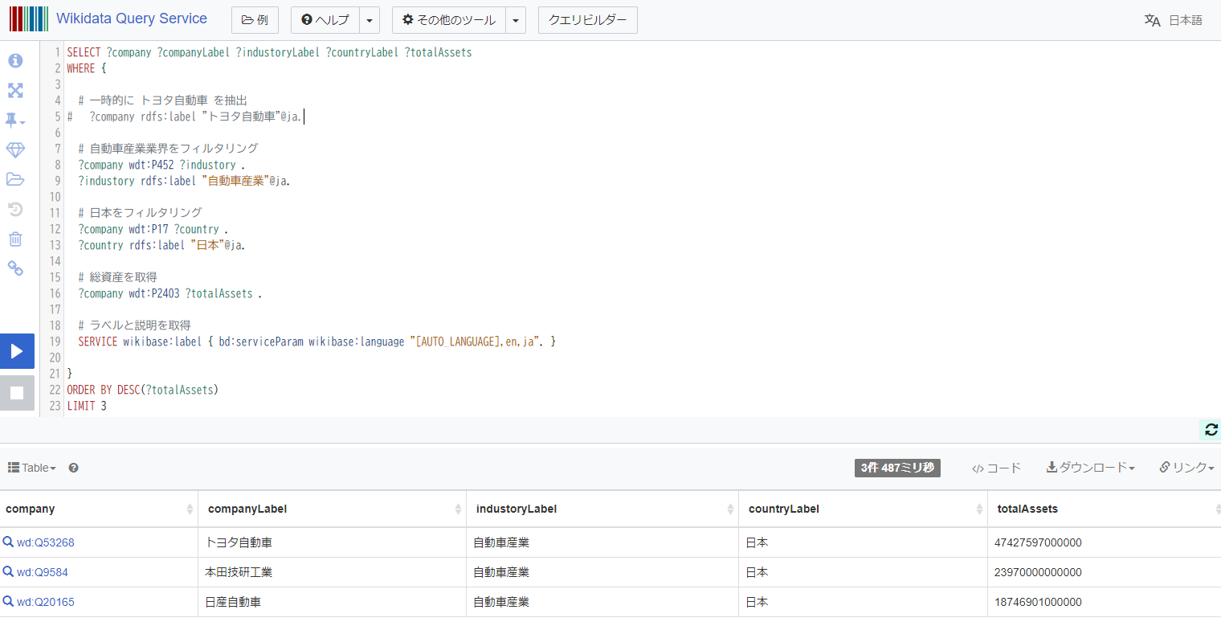1221x626 pixels.
Task: Click the その他のツール button
Action: (449, 20)
